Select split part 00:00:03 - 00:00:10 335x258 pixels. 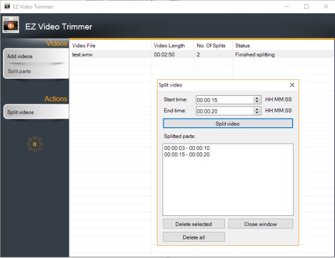click(x=187, y=148)
